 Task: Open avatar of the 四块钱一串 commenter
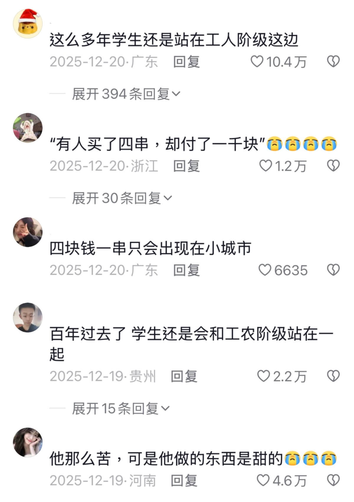click(28, 232)
